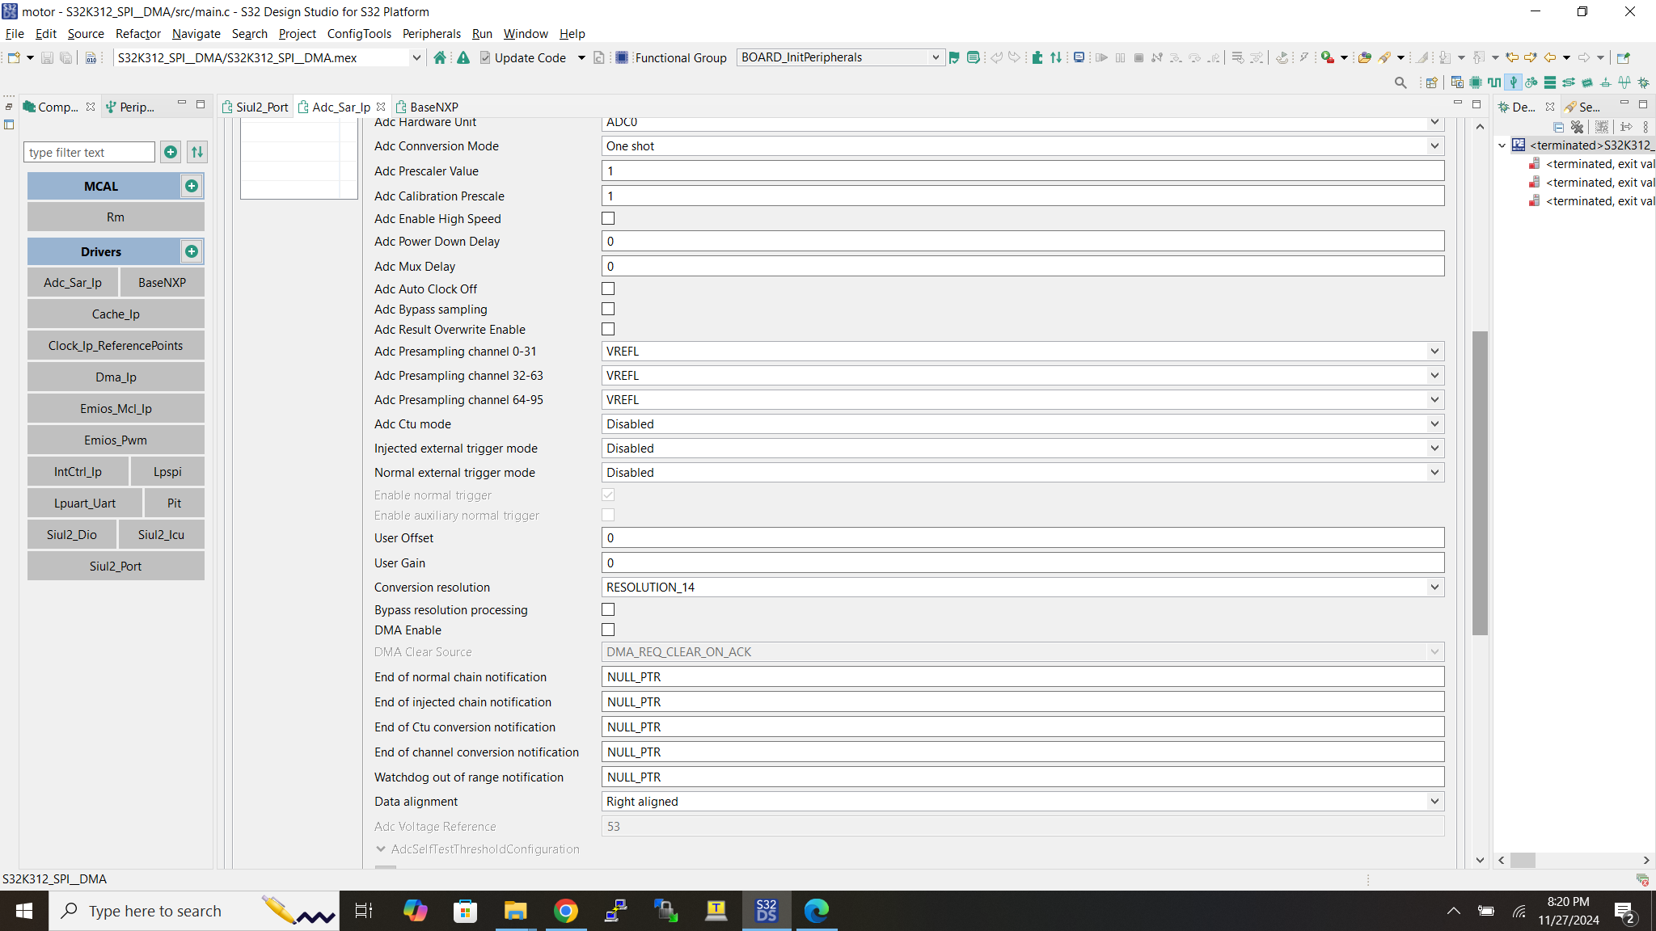Open the Clocks tool perspective icon
Image resolution: width=1656 pixels, height=931 pixels.
click(x=1493, y=82)
